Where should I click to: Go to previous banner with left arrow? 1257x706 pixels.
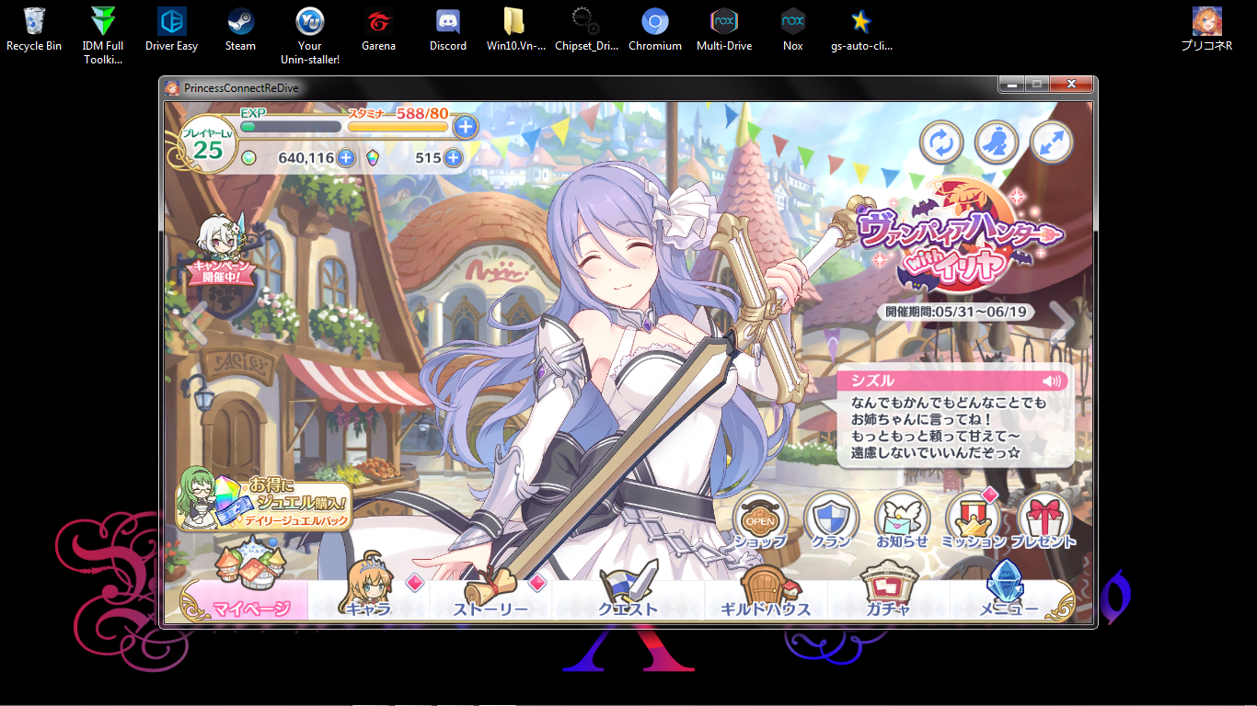[x=195, y=322]
